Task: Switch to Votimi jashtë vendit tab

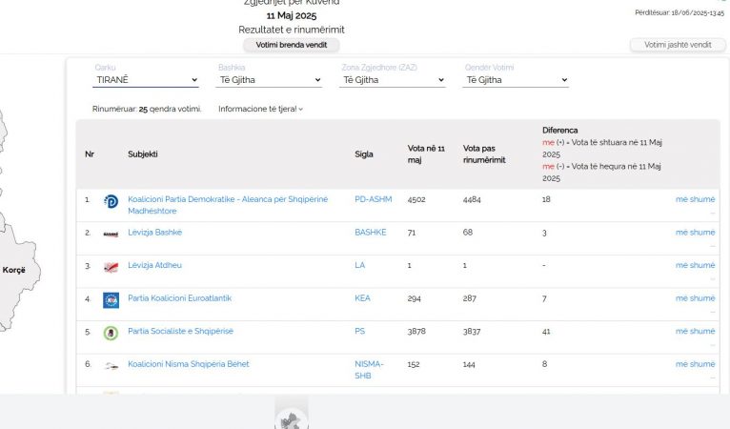Action: [x=678, y=45]
